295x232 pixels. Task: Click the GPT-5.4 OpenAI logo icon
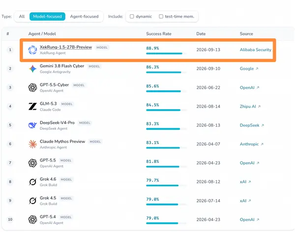pyautogui.click(x=32, y=219)
